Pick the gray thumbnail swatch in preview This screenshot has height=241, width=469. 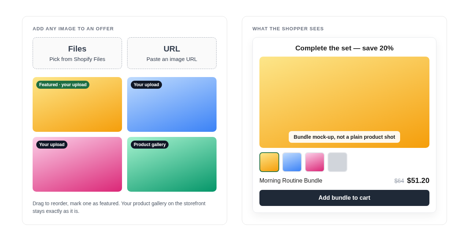pyautogui.click(x=337, y=162)
